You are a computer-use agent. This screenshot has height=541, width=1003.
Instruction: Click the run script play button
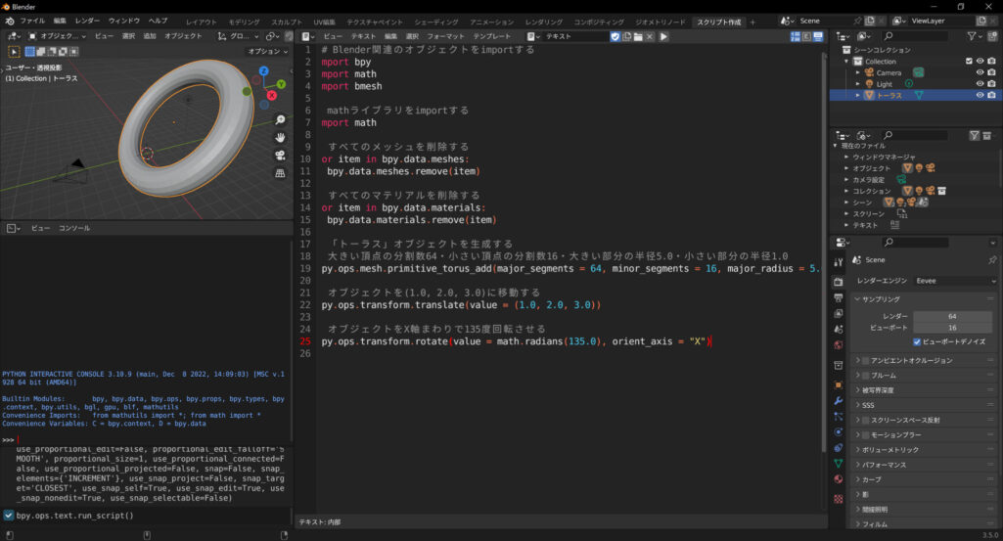(663, 36)
